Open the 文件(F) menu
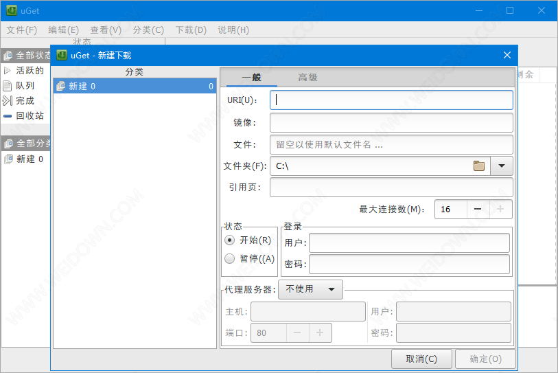 click(x=22, y=30)
